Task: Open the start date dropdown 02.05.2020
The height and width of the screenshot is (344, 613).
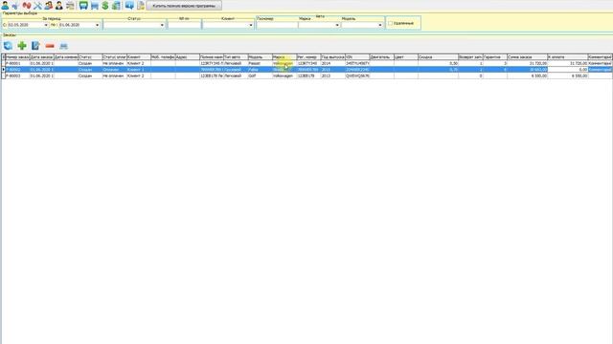Action: 46,25
